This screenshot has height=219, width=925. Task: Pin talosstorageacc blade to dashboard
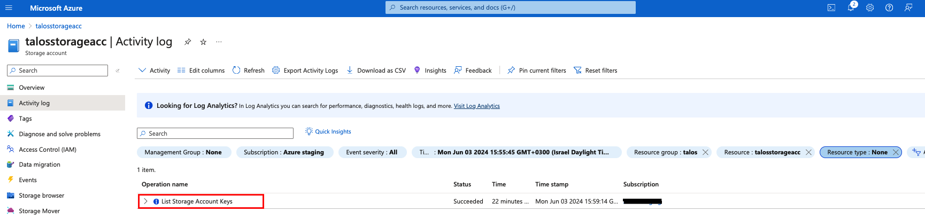[188, 42]
